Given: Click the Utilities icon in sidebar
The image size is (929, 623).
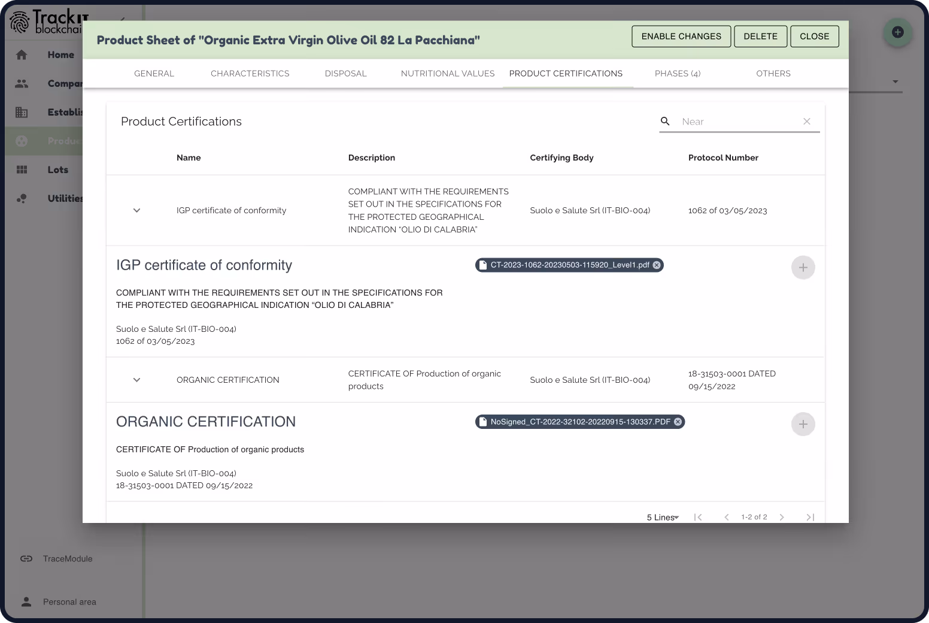Looking at the screenshot, I should (x=22, y=198).
